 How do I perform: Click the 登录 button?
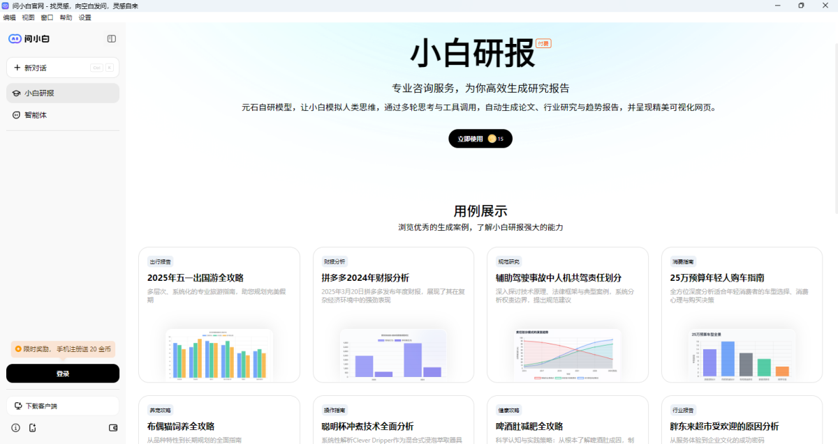tap(62, 373)
